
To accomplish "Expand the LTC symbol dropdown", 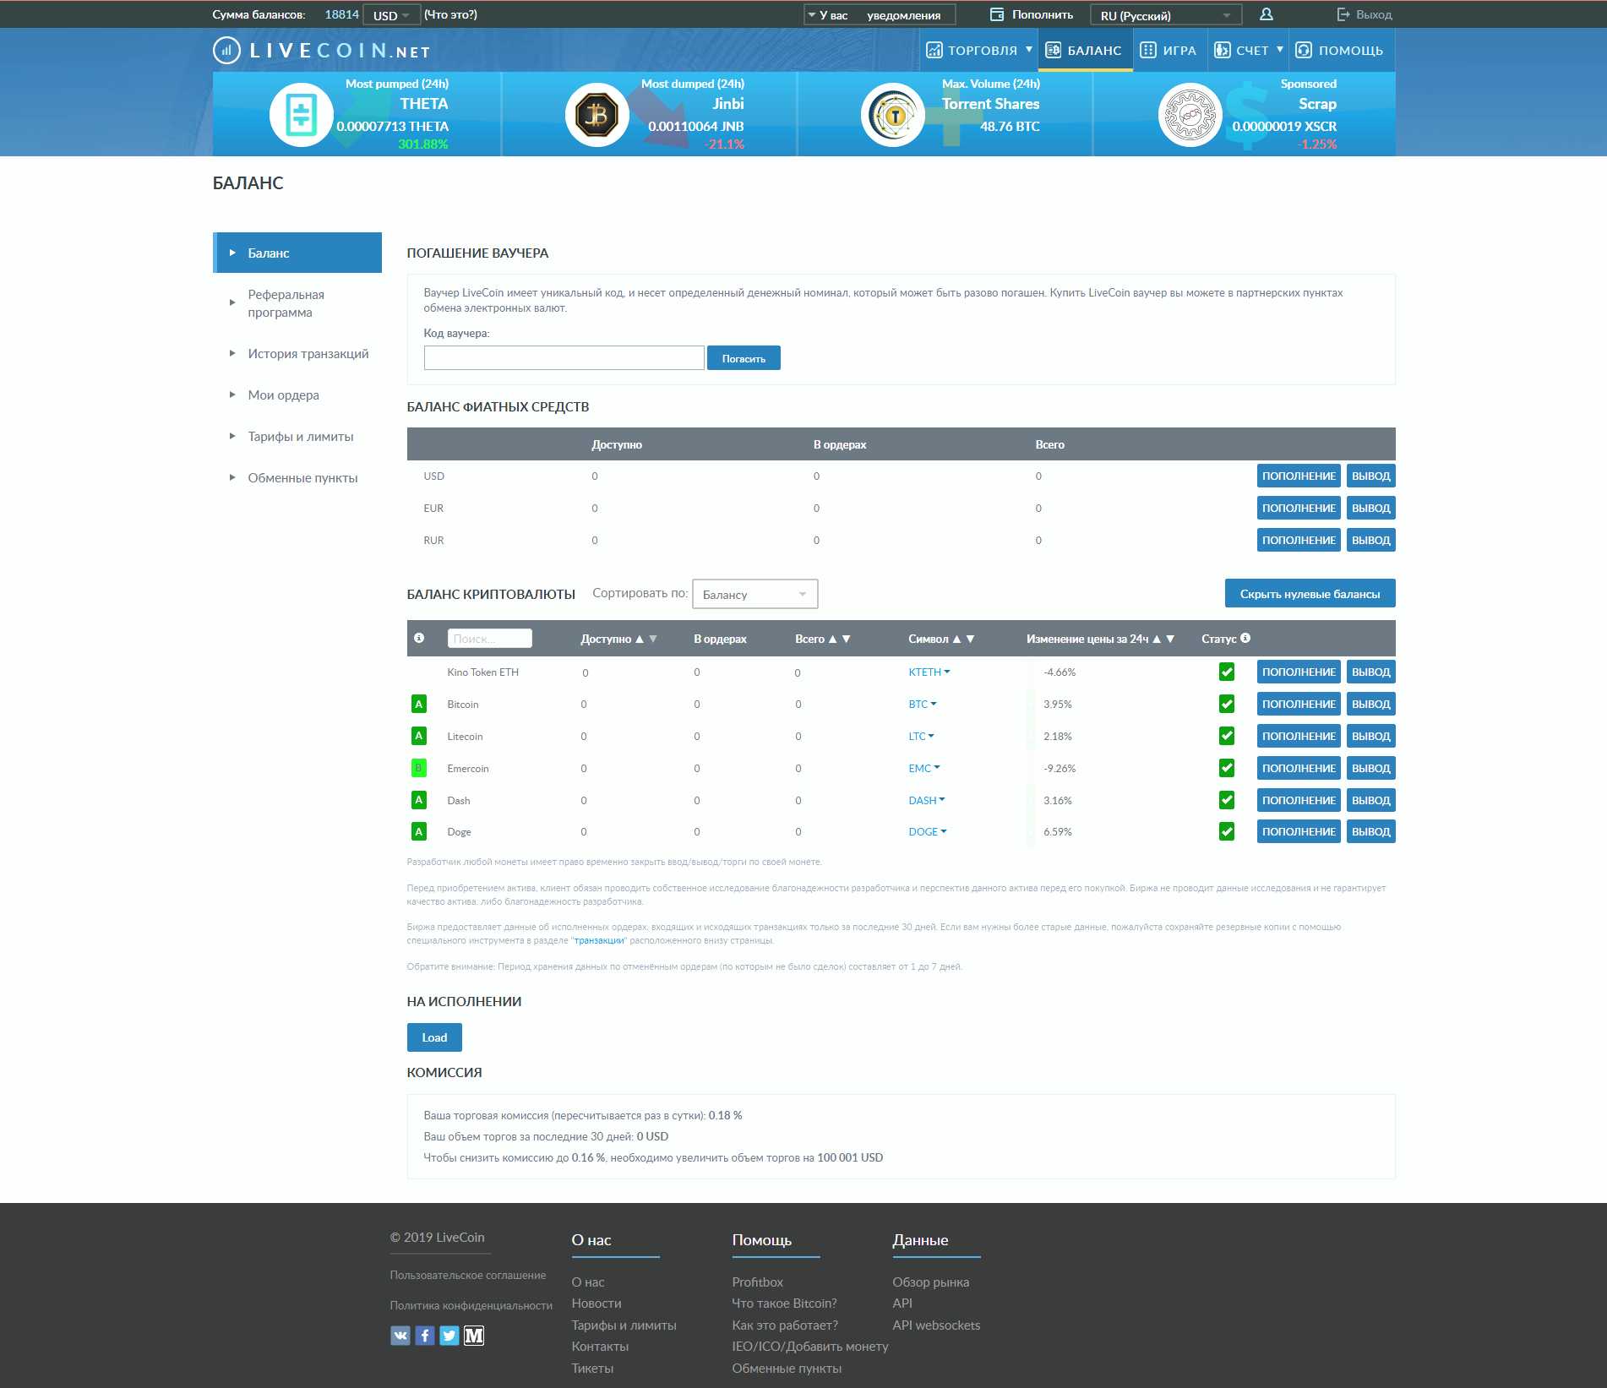I will (922, 736).
